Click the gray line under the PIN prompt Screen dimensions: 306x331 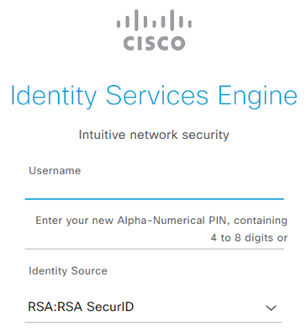(155, 248)
